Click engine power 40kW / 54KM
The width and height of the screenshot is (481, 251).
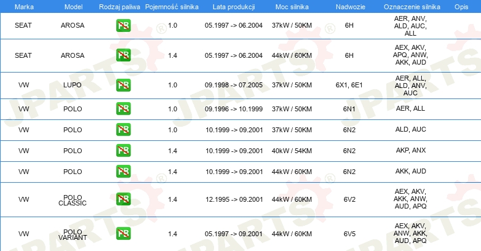click(292, 151)
